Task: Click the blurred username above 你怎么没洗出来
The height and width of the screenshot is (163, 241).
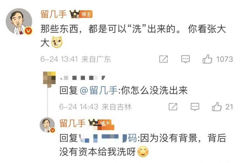Action: pyautogui.click(x=83, y=78)
